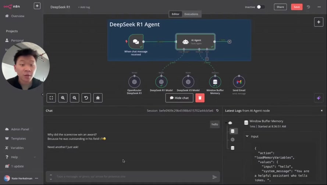
Task: Click the fit to view button
Action: (x=51, y=98)
